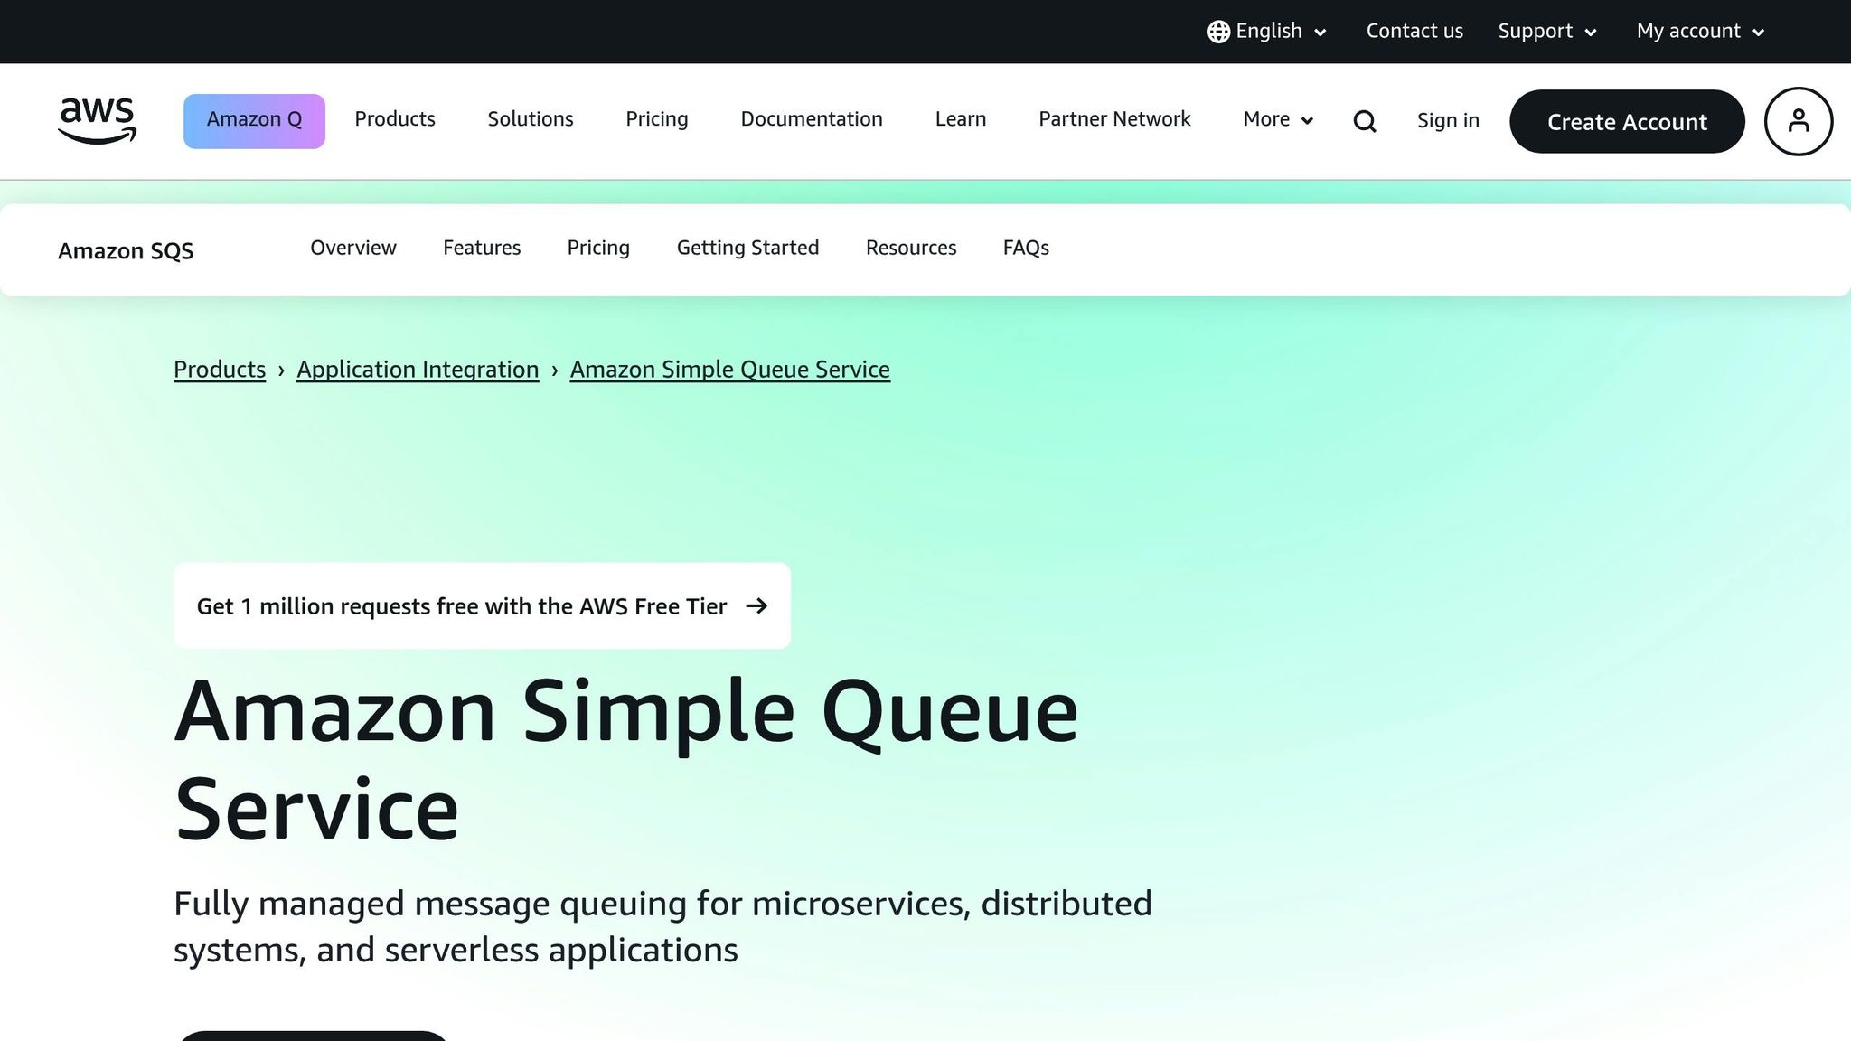1851x1041 pixels.
Task: Click Get 1 million requests free banner
Action: [x=482, y=605]
